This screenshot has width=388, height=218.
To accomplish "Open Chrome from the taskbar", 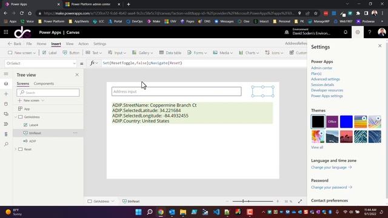I will coord(161,212).
